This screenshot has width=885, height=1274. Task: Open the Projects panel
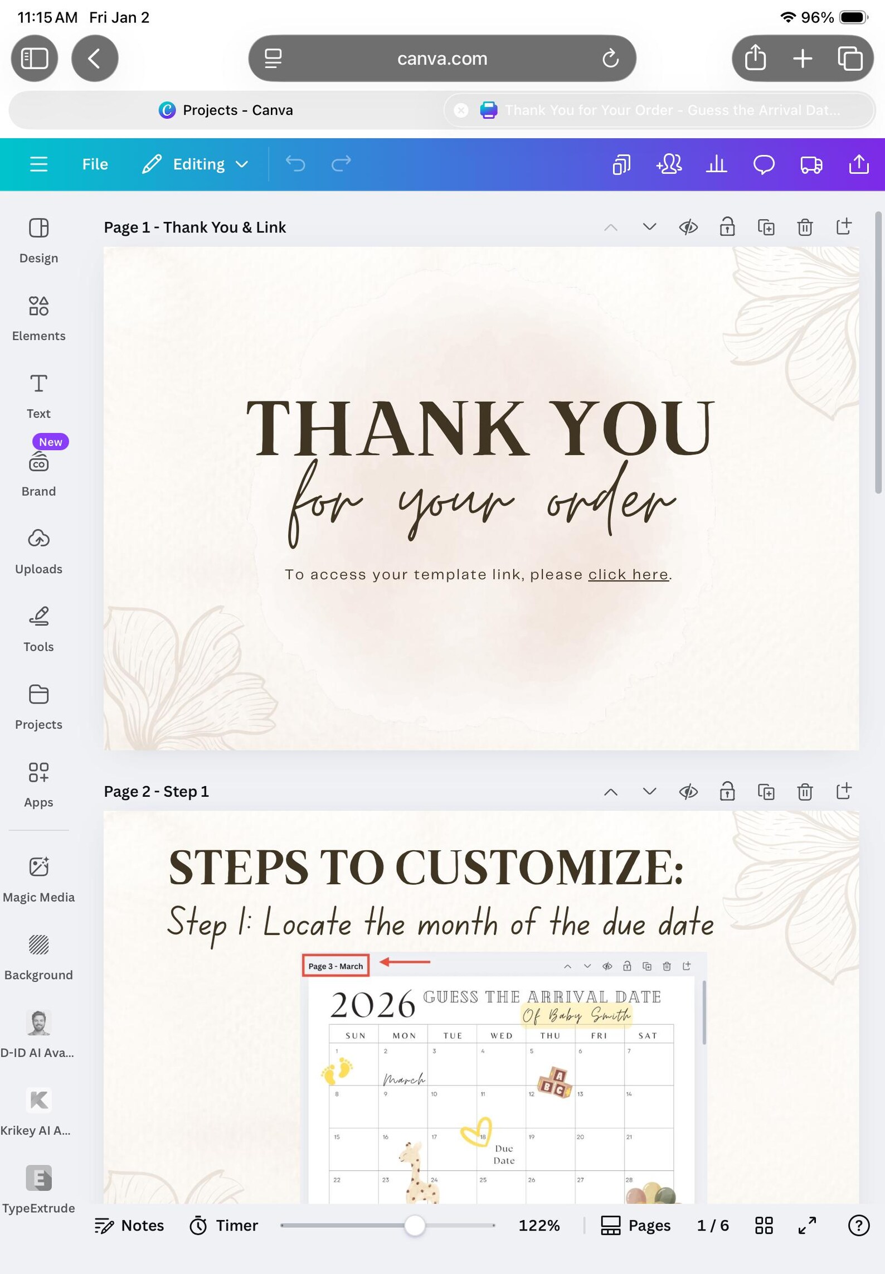[38, 707]
